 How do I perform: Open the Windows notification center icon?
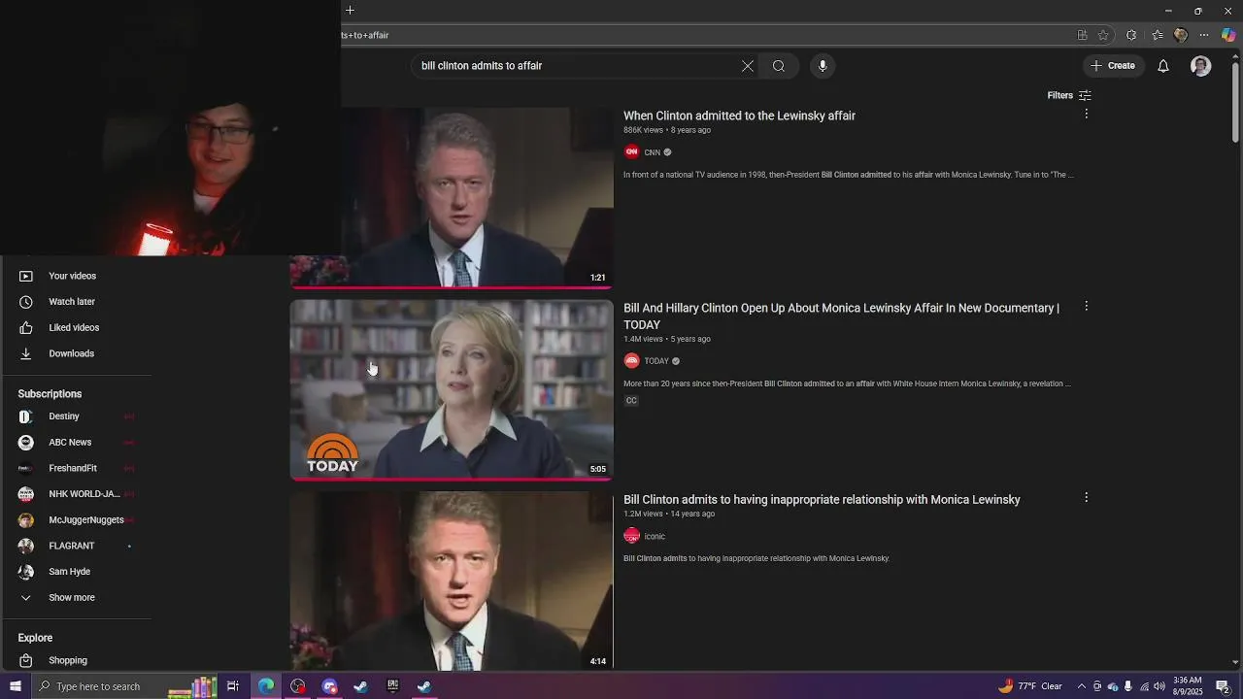[x=1224, y=686]
